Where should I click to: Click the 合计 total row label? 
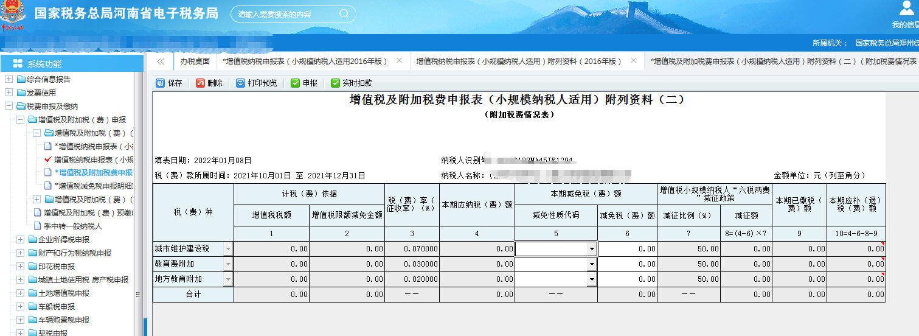193,294
